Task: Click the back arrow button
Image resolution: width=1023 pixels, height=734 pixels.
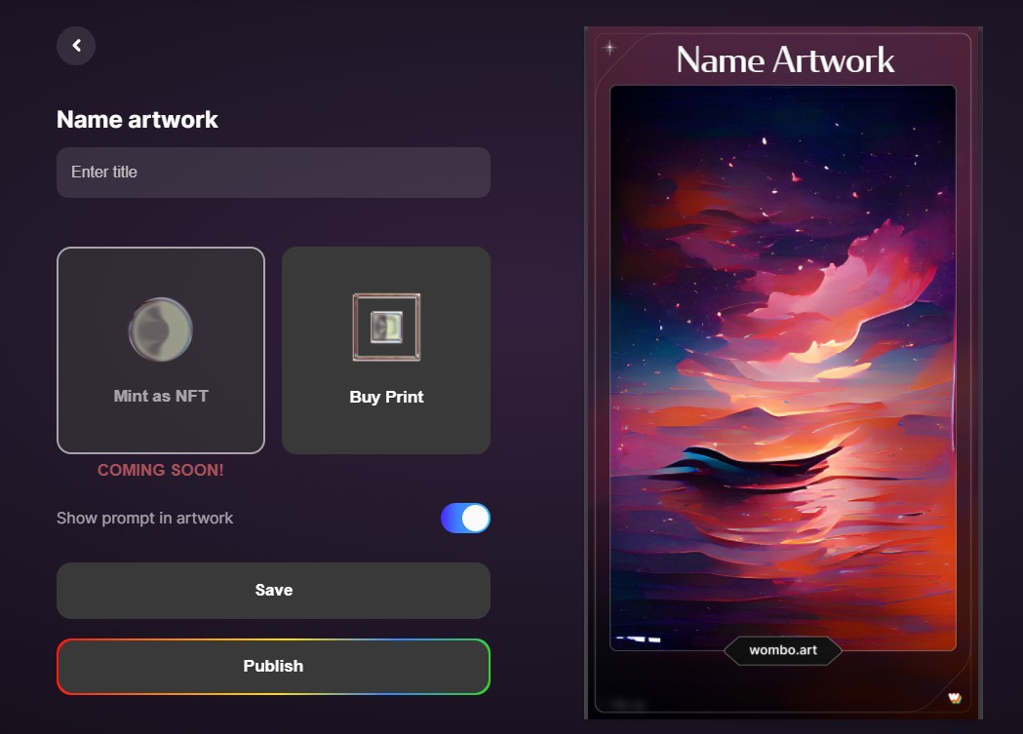Action: coord(76,46)
